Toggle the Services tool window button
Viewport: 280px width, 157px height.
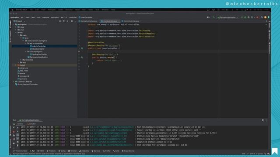click(x=96, y=151)
